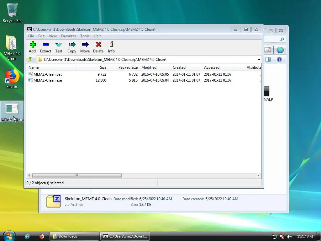
Task: Sort by Size column header
Action: [x=92, y=67]
